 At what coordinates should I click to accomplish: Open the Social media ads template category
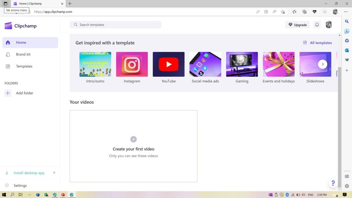205,68
